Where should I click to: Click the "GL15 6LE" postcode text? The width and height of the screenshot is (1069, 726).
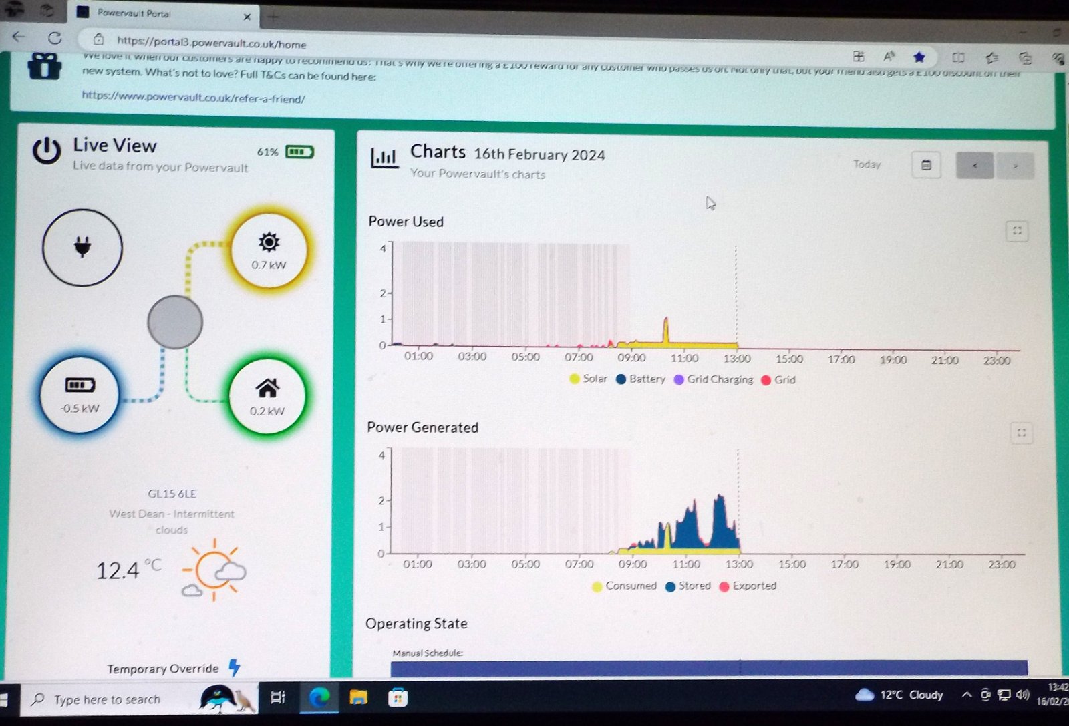pyautogui.click(x=172, y=494)
